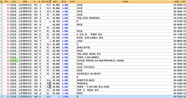Screen dimensions: 186x98
Task: Sort by the 선택 column header
Action: 2,2
